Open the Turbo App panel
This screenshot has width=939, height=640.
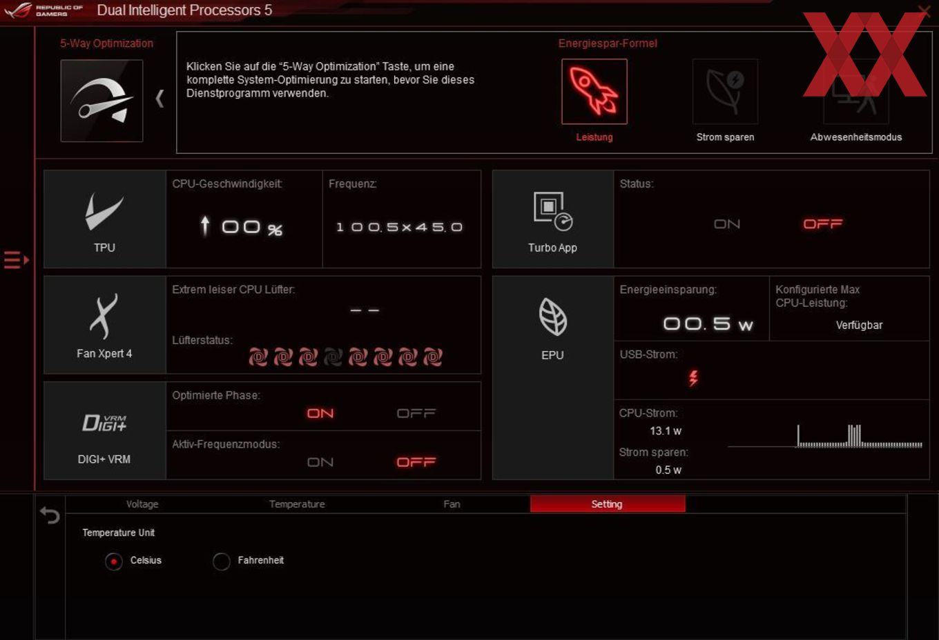tap(552, 219)
